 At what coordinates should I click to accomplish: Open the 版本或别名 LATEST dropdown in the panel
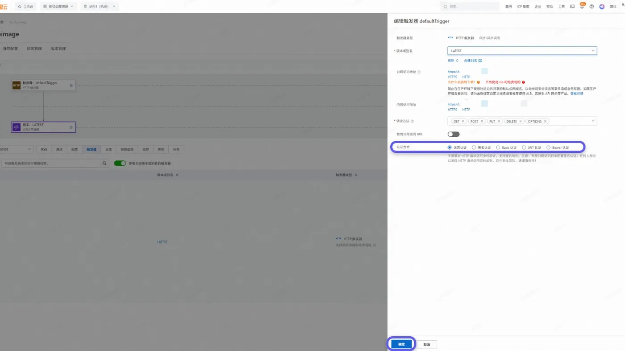(522, 51)
